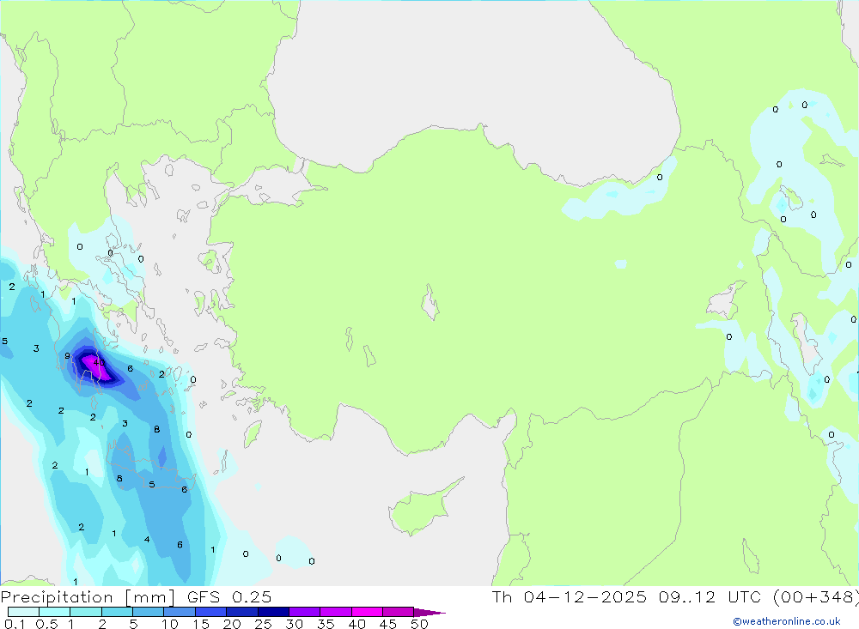Click the '15' legend scale label
This screenshot has height=629, width=859.
click(x=201, y=624)
